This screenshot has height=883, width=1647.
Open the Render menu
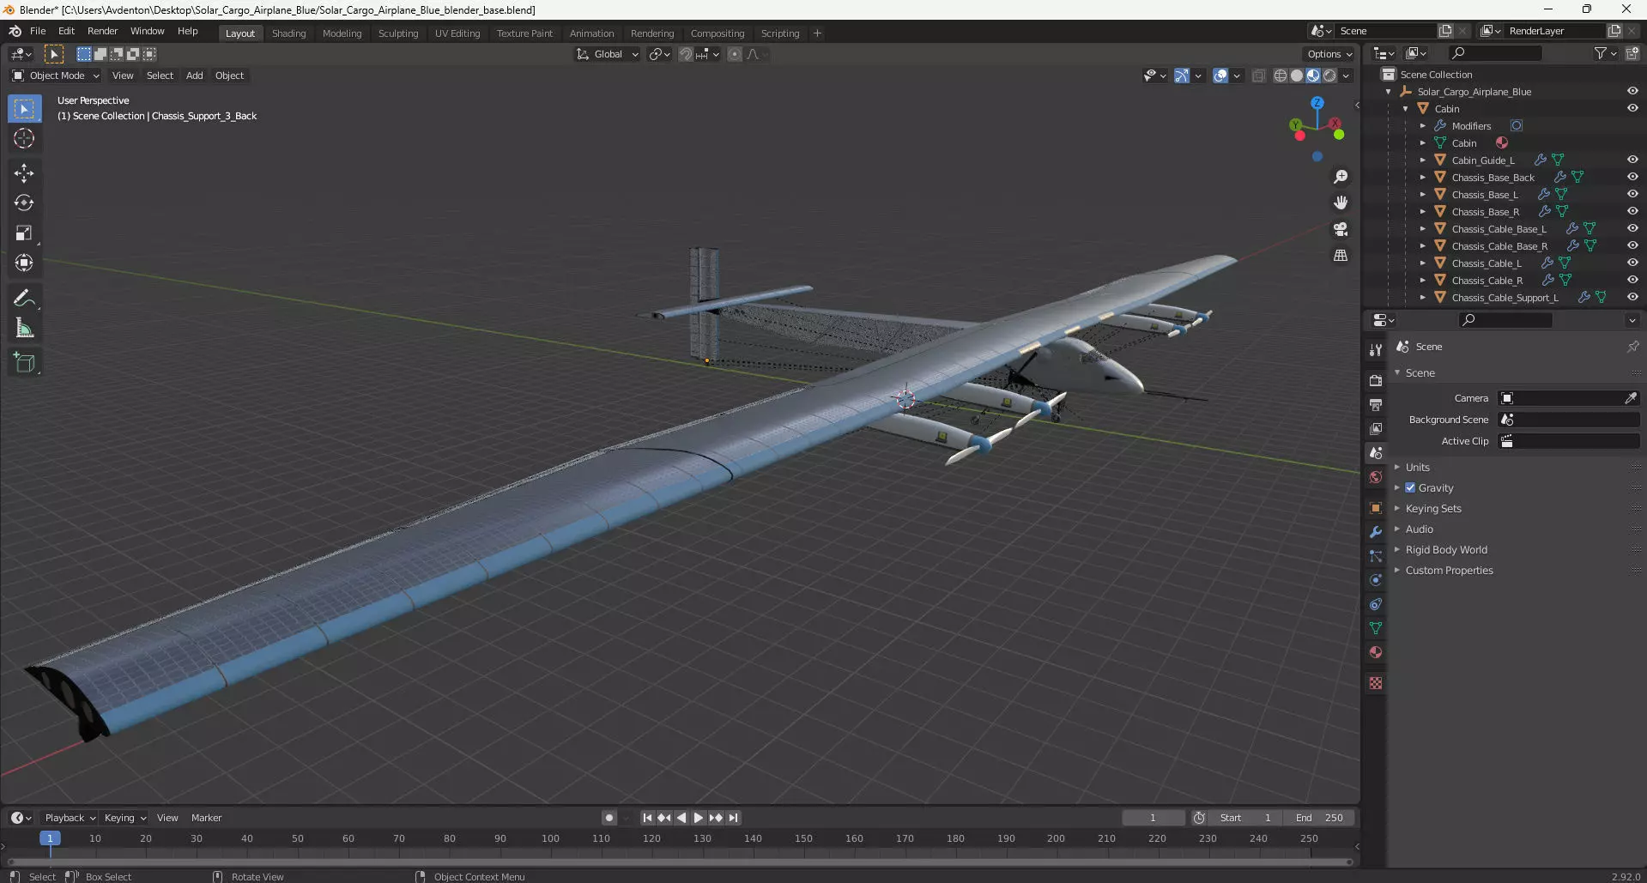[102, 31]
